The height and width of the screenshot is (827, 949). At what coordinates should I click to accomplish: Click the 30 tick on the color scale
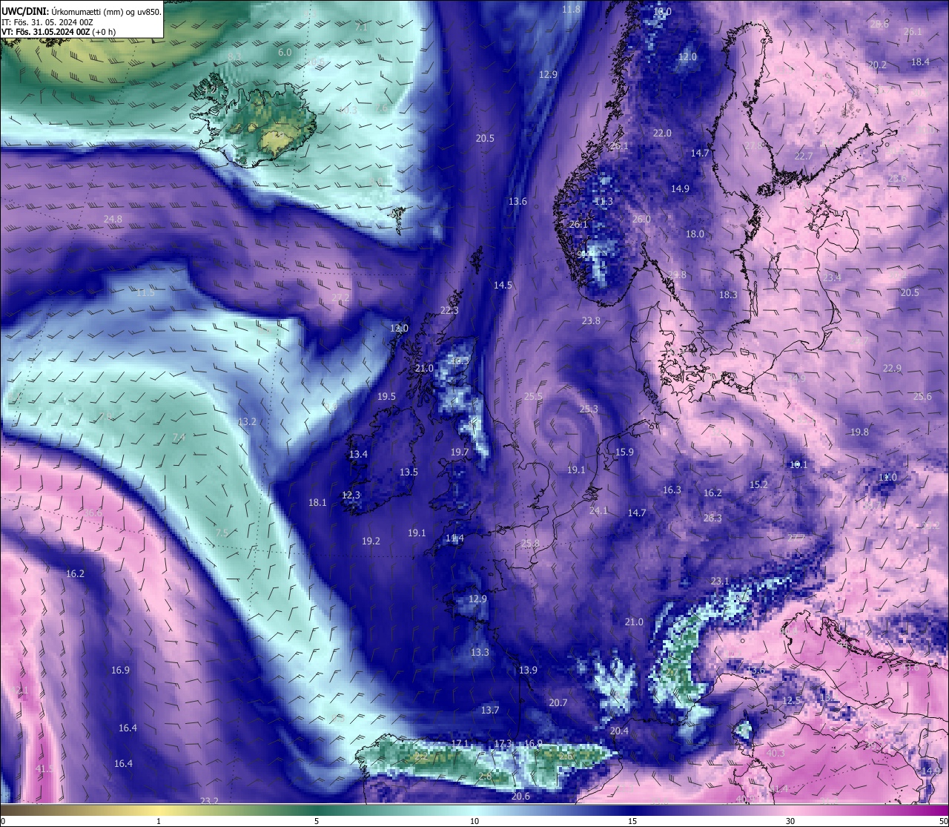click(x=790, y=820)
